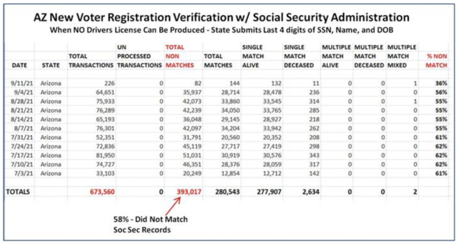
Task: Select the red TOTAL NON MATCHES header
Action: [180, 56]
